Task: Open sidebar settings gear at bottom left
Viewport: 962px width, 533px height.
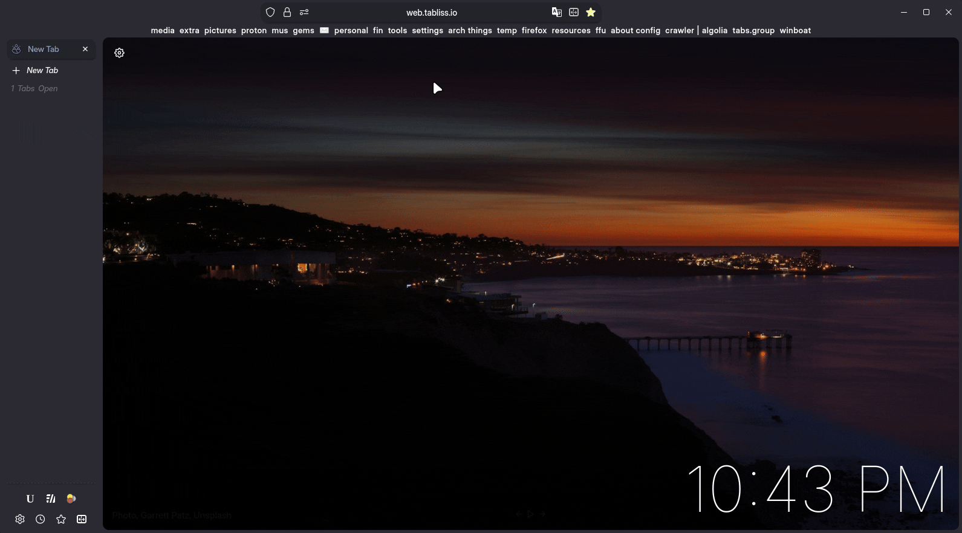Action: (x=20, y=519)
